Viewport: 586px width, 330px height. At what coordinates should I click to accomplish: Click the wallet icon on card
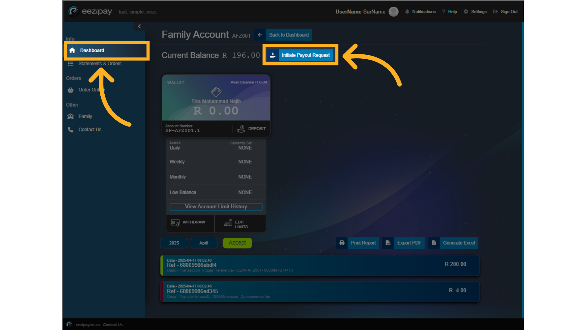click(216, 92)
